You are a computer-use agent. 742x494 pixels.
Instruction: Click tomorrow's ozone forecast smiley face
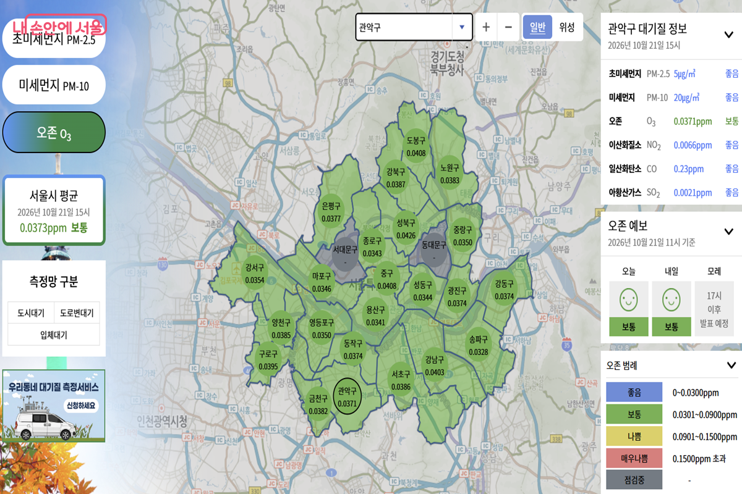click(x=672, y=300)
